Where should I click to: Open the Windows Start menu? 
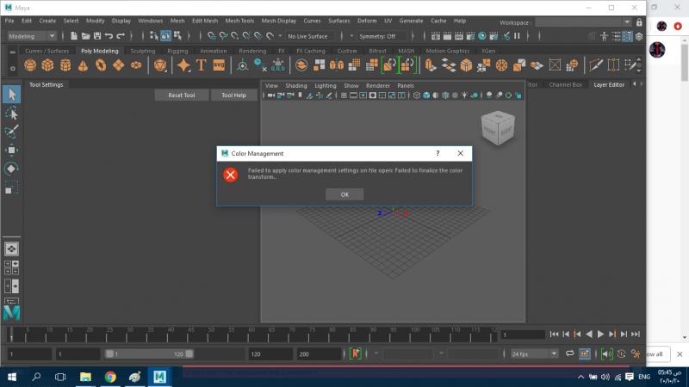(x=12, y=377)
